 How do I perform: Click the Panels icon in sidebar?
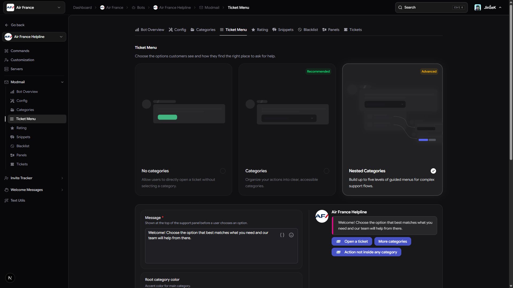pyautogui.click(x=12, y=155)
